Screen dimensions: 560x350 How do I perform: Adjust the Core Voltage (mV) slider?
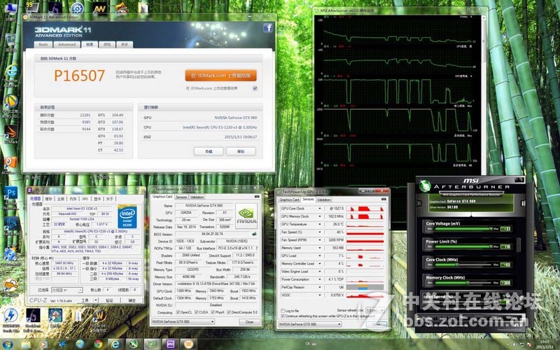click(x=463, y=229)
